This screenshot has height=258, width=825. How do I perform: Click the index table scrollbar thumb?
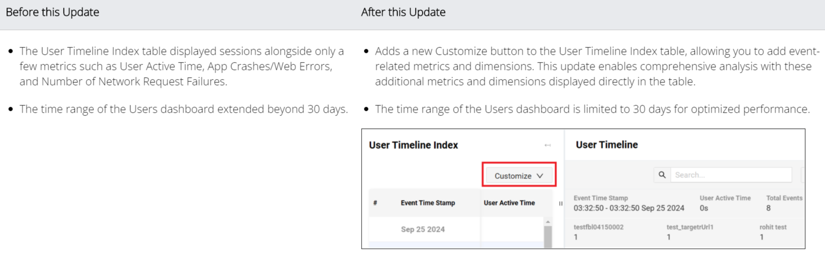coord(548,237)
